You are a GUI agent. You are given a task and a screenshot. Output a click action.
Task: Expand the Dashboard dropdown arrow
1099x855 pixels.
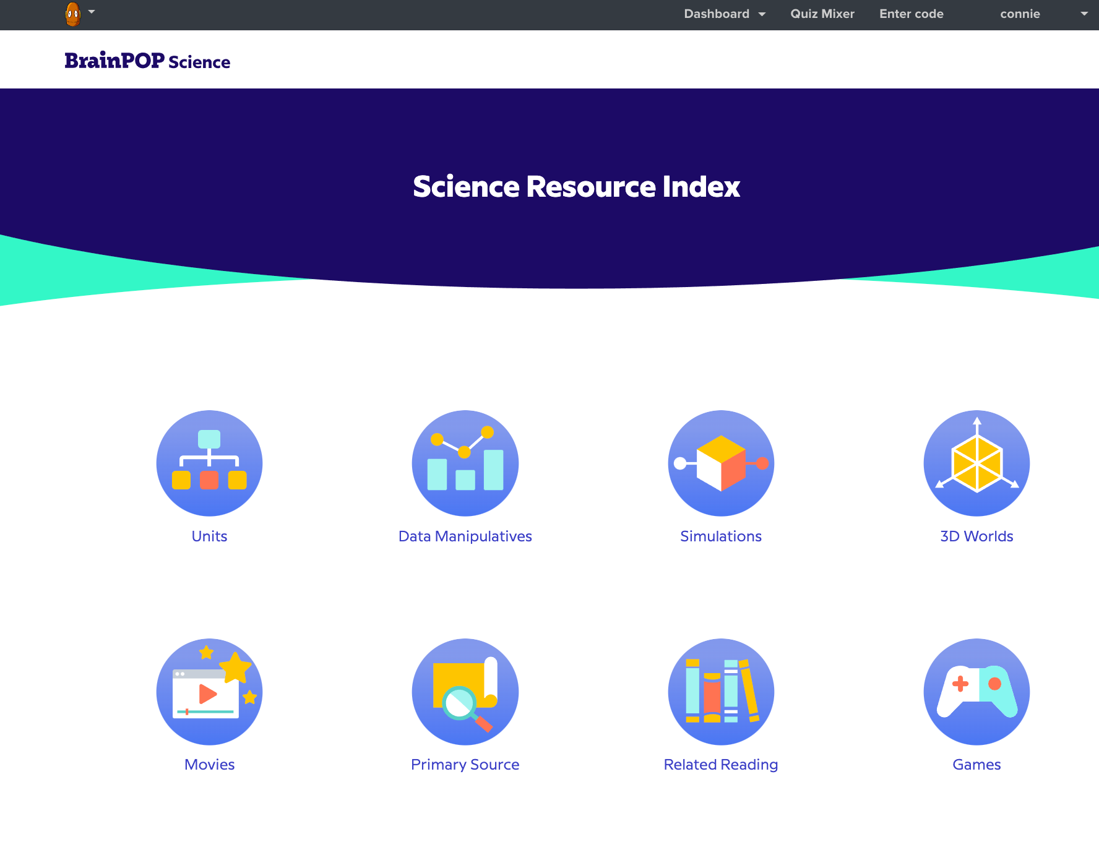[762, 14]
